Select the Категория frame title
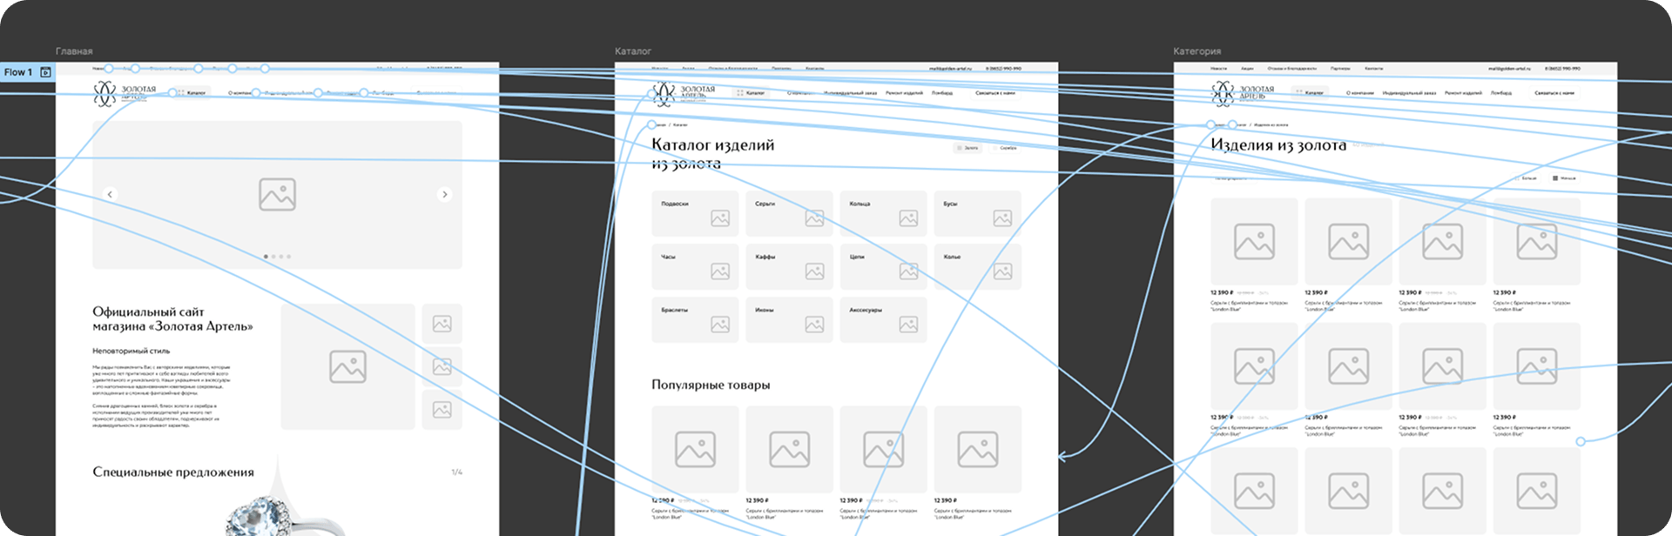The height and width of the screenshot is (536, 1672). point(1197,51)
